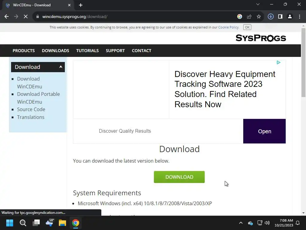Click the scrollbar down arrow
The image size is (306, 230).
303,213
